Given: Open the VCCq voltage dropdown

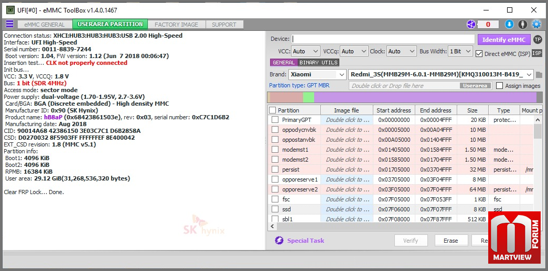Looking at the screenshot, I should click(x=353, y=51).
